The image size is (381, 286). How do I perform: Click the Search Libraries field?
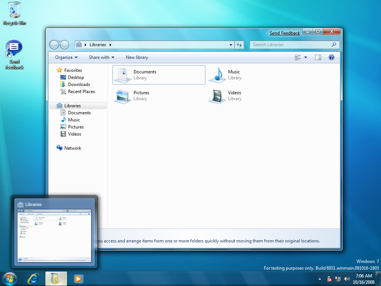coord(290,45)
